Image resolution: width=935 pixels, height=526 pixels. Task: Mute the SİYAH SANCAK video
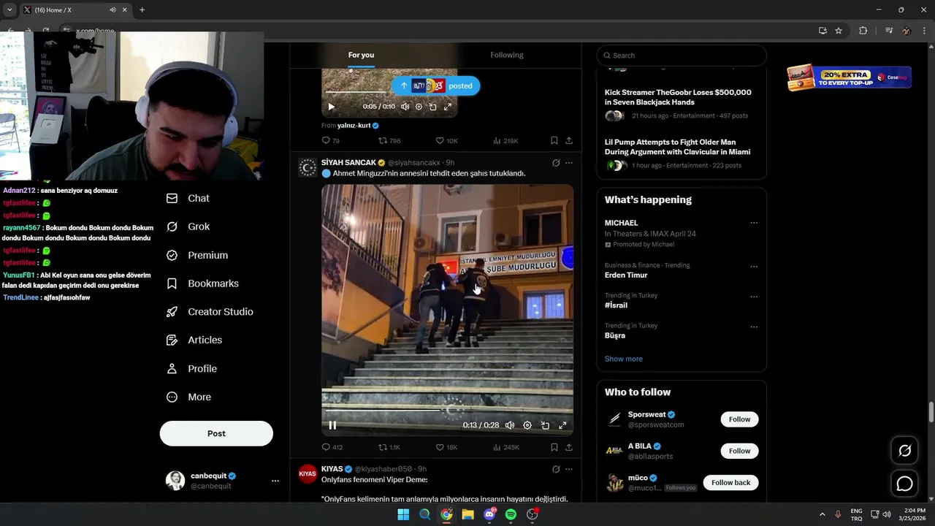coord(510,425)
